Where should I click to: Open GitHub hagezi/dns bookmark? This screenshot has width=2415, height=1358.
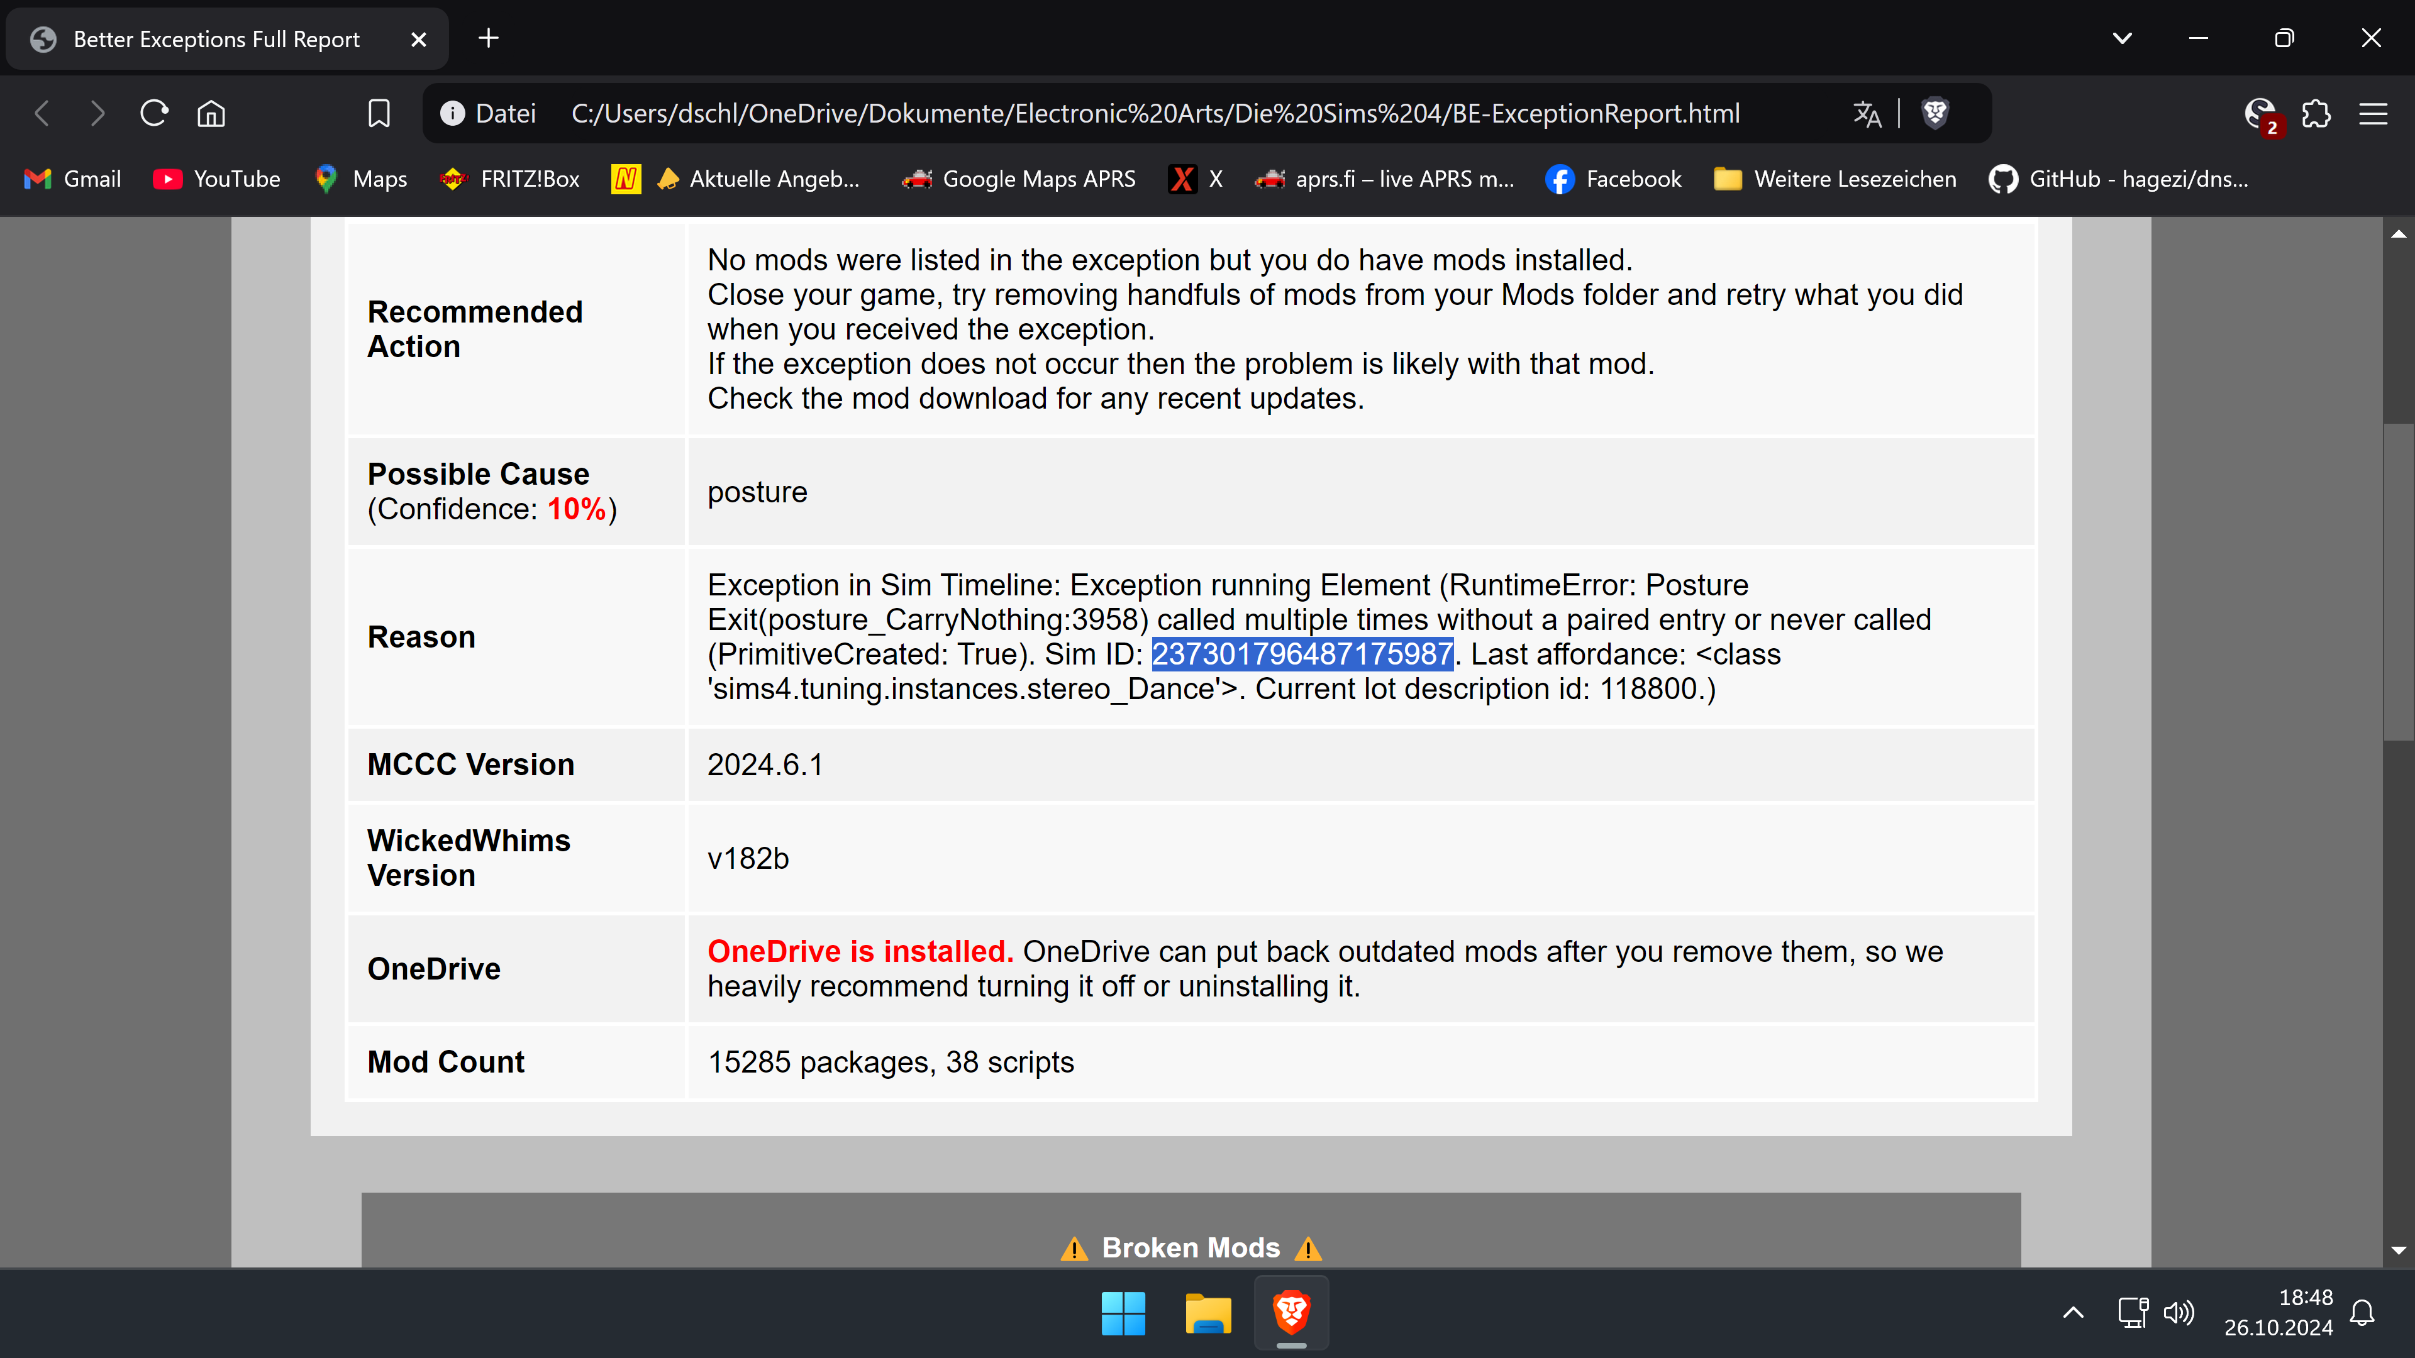[2119, 179]
